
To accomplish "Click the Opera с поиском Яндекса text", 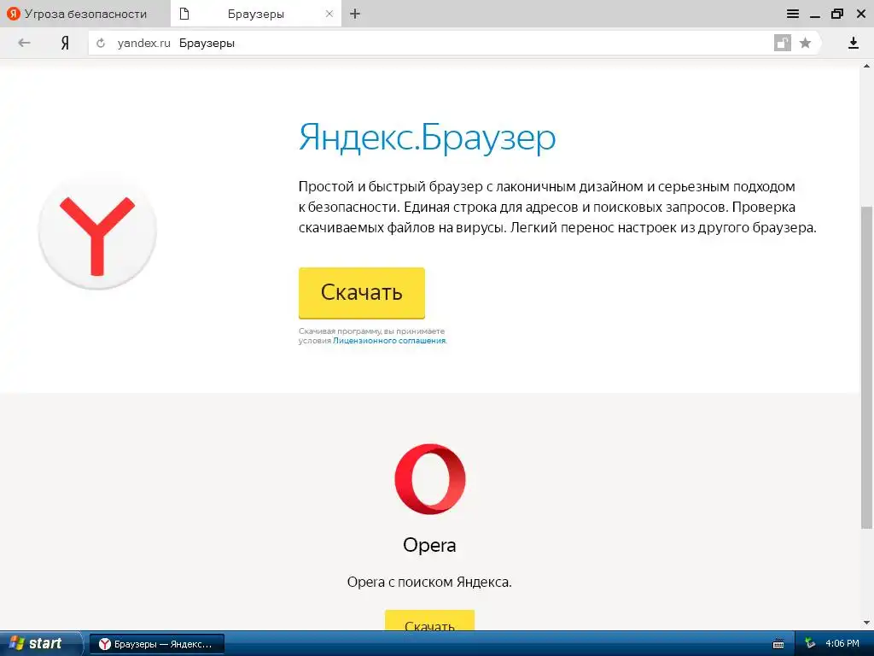I will pos(429,582).
